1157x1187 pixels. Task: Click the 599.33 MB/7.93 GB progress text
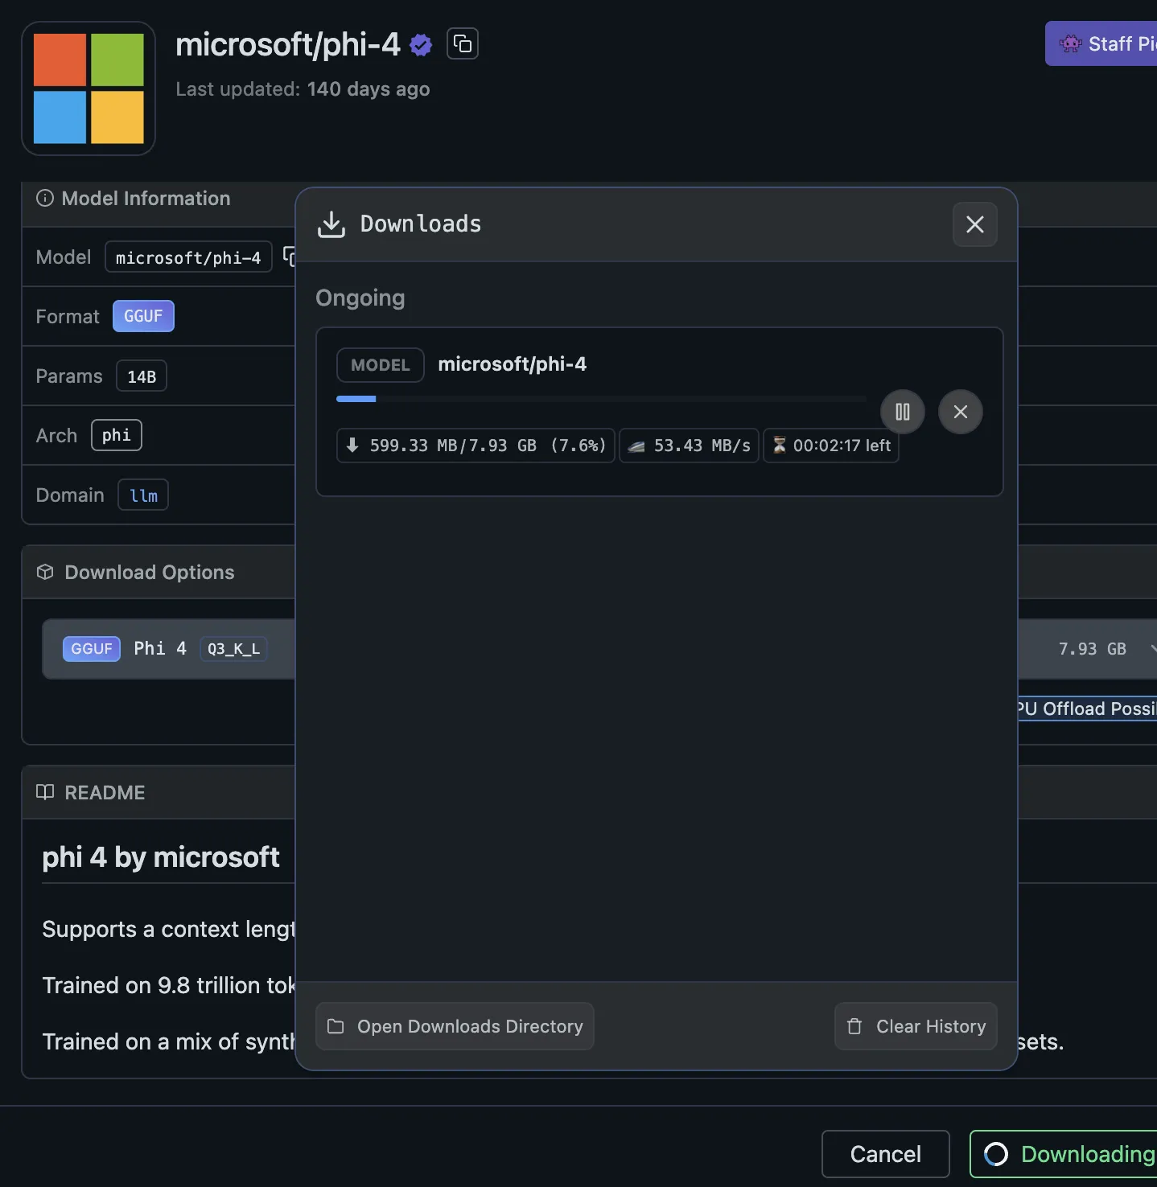pyautogui.click(x=476, y=446)
